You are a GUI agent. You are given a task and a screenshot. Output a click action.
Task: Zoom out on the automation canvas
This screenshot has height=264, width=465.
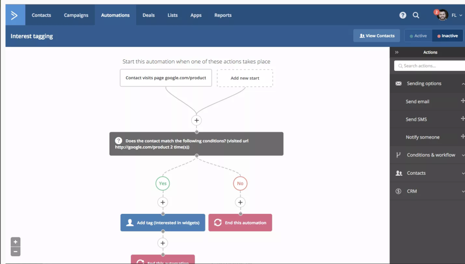click(x=15, y=251)
